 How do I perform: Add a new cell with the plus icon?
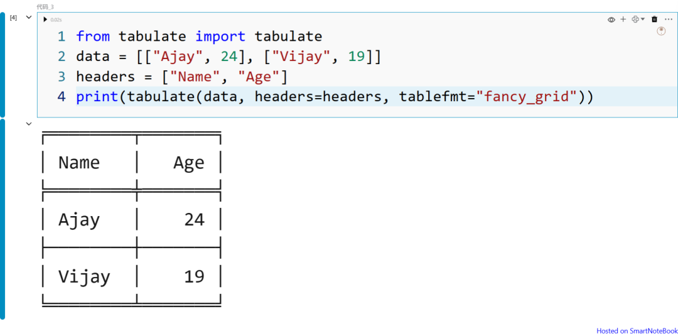pos(623,19)
